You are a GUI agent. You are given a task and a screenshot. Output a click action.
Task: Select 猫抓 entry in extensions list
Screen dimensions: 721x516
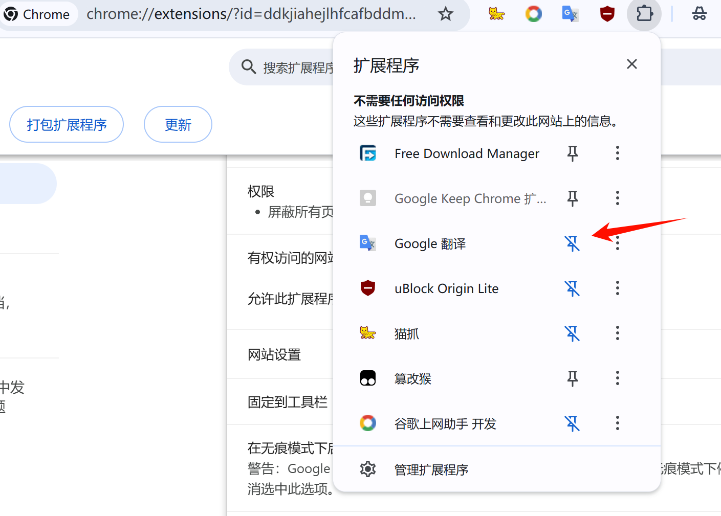click(x=407, y=333)
